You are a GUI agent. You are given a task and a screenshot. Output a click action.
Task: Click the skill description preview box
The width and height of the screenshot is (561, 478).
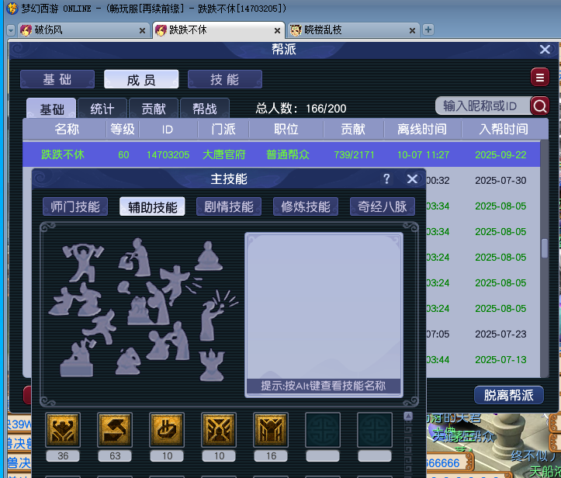click(324, 315)
